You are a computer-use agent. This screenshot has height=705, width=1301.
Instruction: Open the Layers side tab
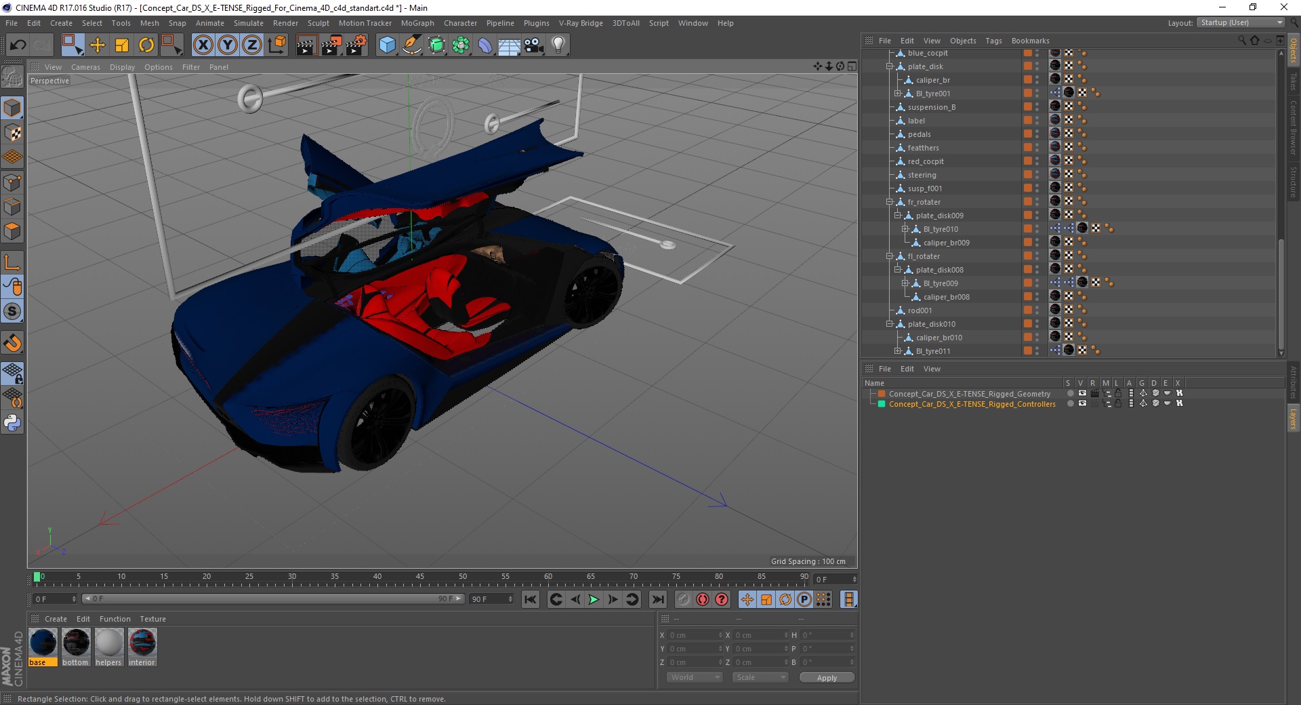pos(1293,418)
